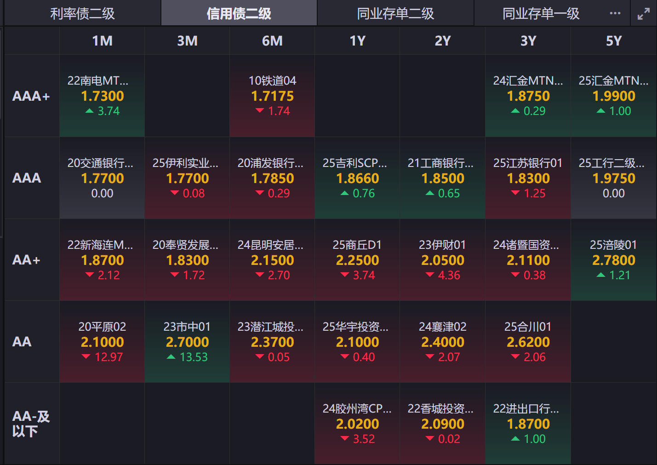Open the 25商丘D1 bond cell
The height and width of the screenshot is (465, 657).
point(357,260)
